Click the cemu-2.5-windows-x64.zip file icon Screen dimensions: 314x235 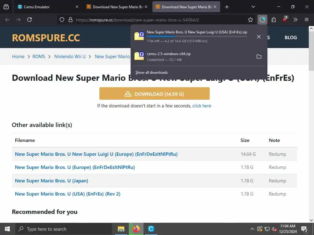(x=139, y=56)
